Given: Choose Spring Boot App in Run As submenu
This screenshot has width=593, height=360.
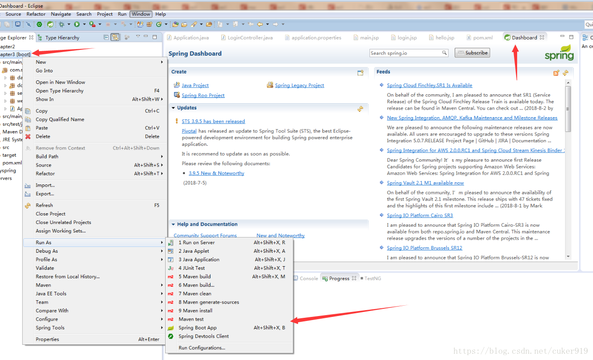Looking at the screenshot, I should pyautogui.click(x=229, y=328).
